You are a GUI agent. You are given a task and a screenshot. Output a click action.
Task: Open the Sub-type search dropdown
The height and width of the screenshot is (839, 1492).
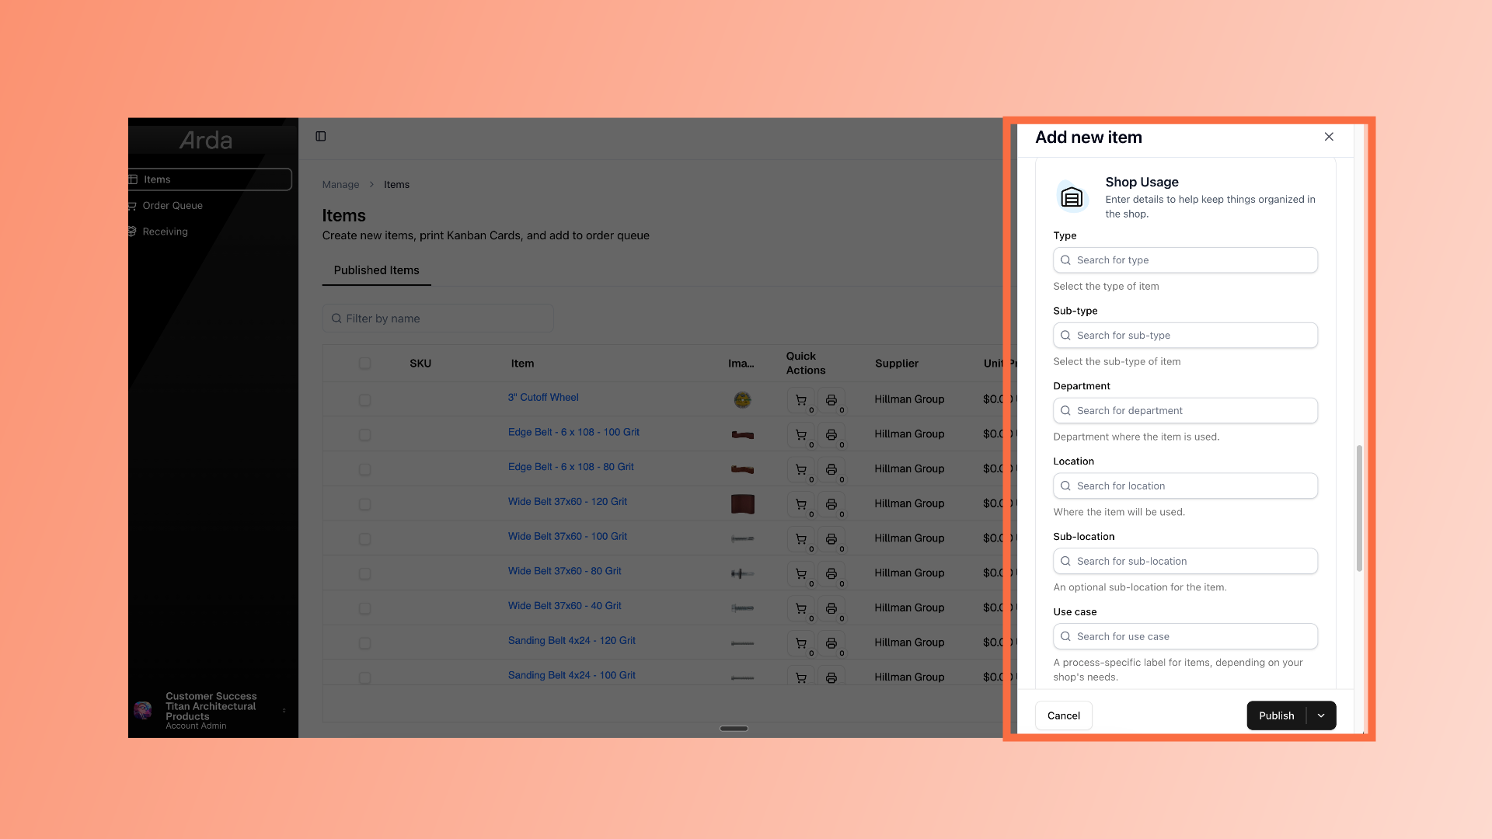pos(1185,336)
